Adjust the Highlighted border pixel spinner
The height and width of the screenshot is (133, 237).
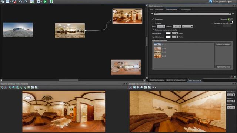[175, 37]
